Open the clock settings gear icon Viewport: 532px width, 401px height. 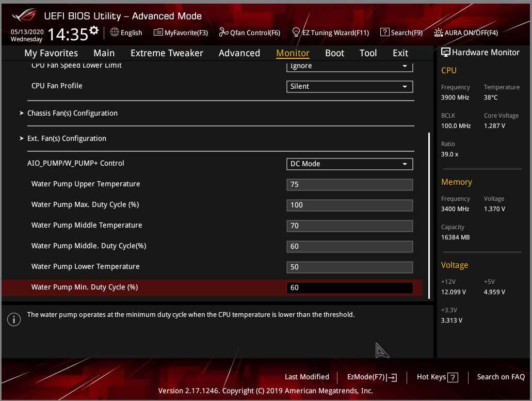point(94,30)
